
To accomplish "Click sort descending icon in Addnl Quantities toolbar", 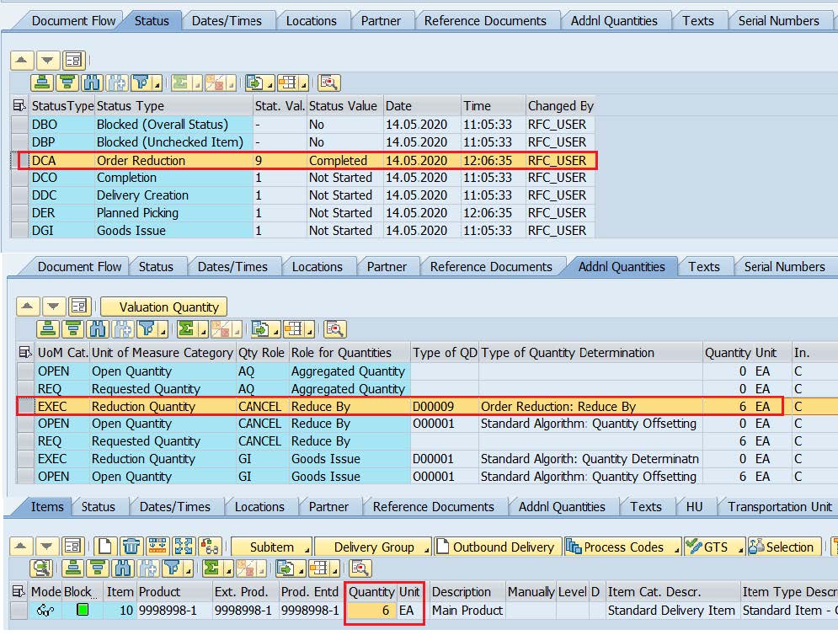I will [x=72, y=329].
